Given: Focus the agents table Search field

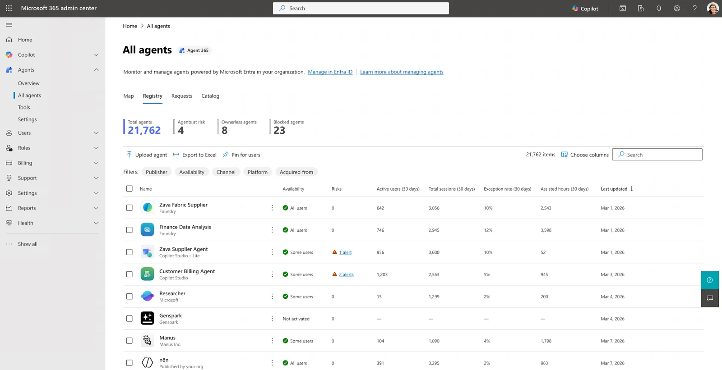Looking at the screenshot, I should coord(657,155).
